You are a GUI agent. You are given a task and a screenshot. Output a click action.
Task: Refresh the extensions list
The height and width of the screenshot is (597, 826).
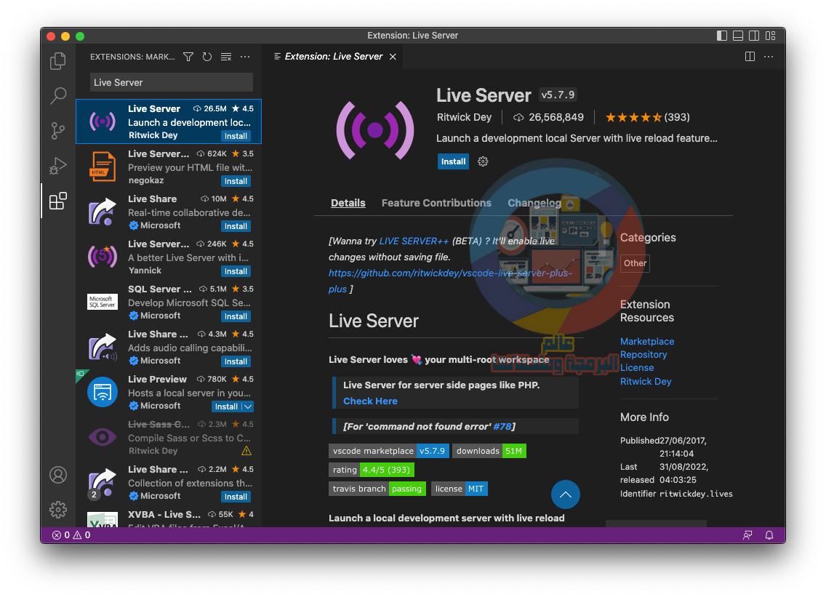pos(207,57)
